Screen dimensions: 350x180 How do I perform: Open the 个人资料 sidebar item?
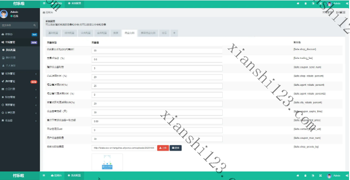pos(20,66)
